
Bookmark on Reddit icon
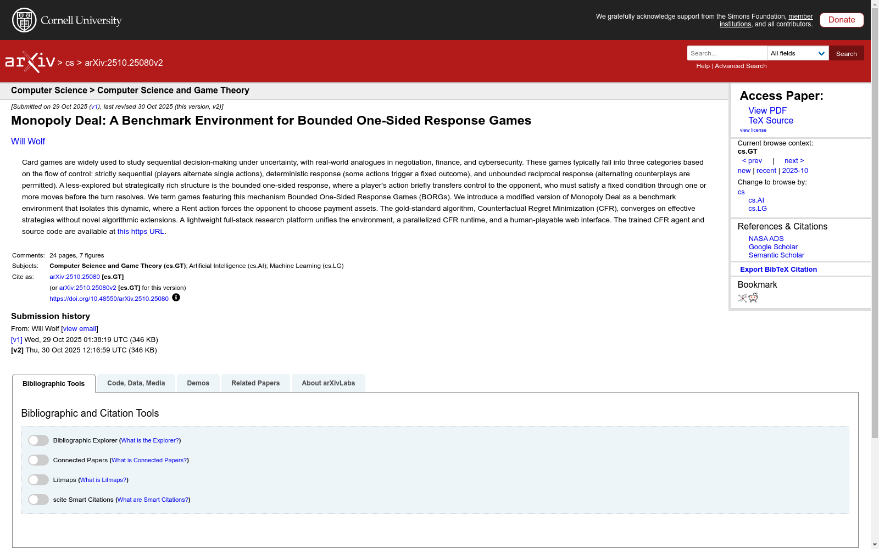(753, 298)
